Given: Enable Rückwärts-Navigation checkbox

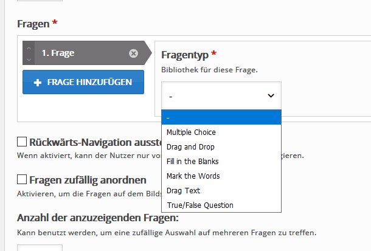Looking at the screenshot, I should (x=23, y=143).
